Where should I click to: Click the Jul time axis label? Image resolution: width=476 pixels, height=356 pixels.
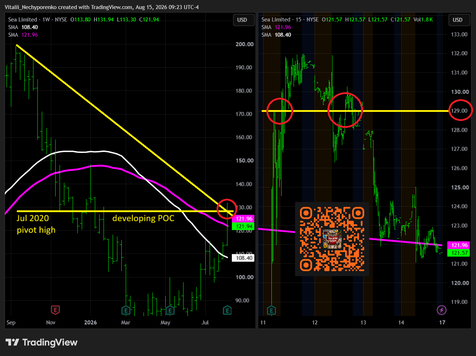pyautogui.click(x=206, y=322)
